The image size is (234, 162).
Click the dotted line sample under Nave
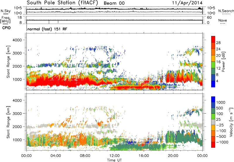click(x=223, y=23)
